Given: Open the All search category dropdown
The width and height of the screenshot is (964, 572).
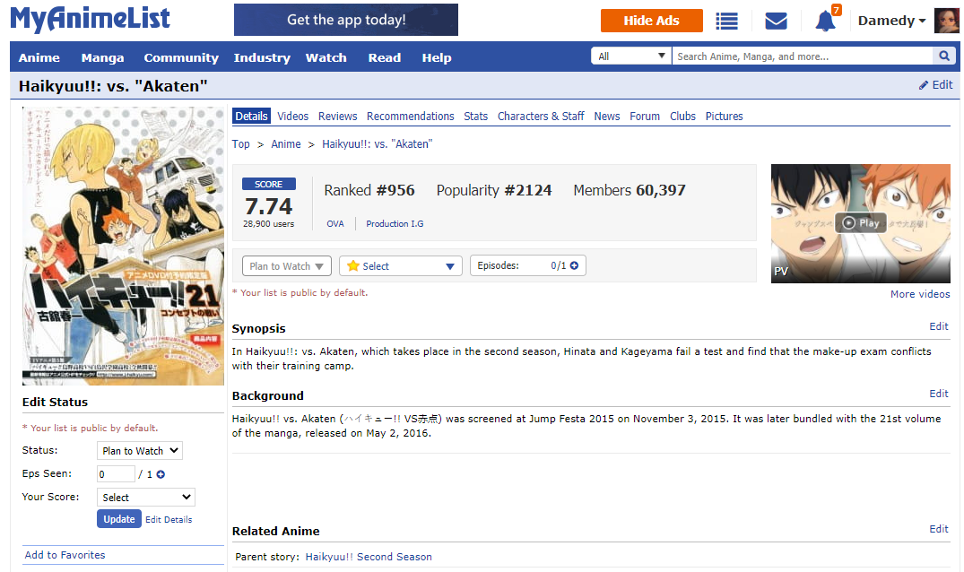Looking at the screenshot, I should (631, 56).
